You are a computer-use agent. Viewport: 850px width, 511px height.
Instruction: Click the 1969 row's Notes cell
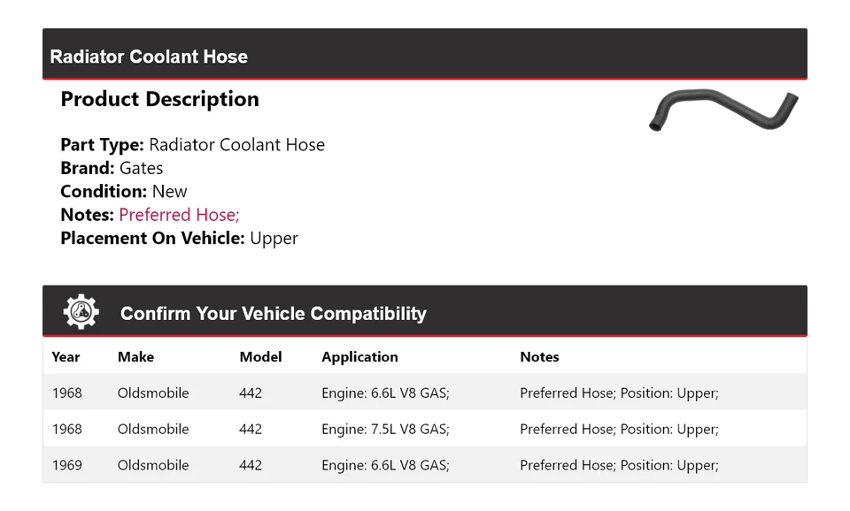coord(619,465)
